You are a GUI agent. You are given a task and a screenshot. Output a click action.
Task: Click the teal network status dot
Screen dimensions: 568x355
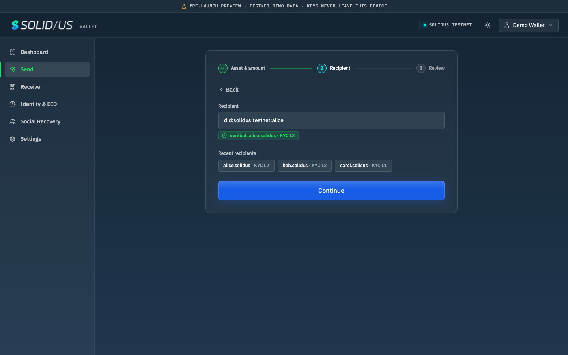pos(425,25)
